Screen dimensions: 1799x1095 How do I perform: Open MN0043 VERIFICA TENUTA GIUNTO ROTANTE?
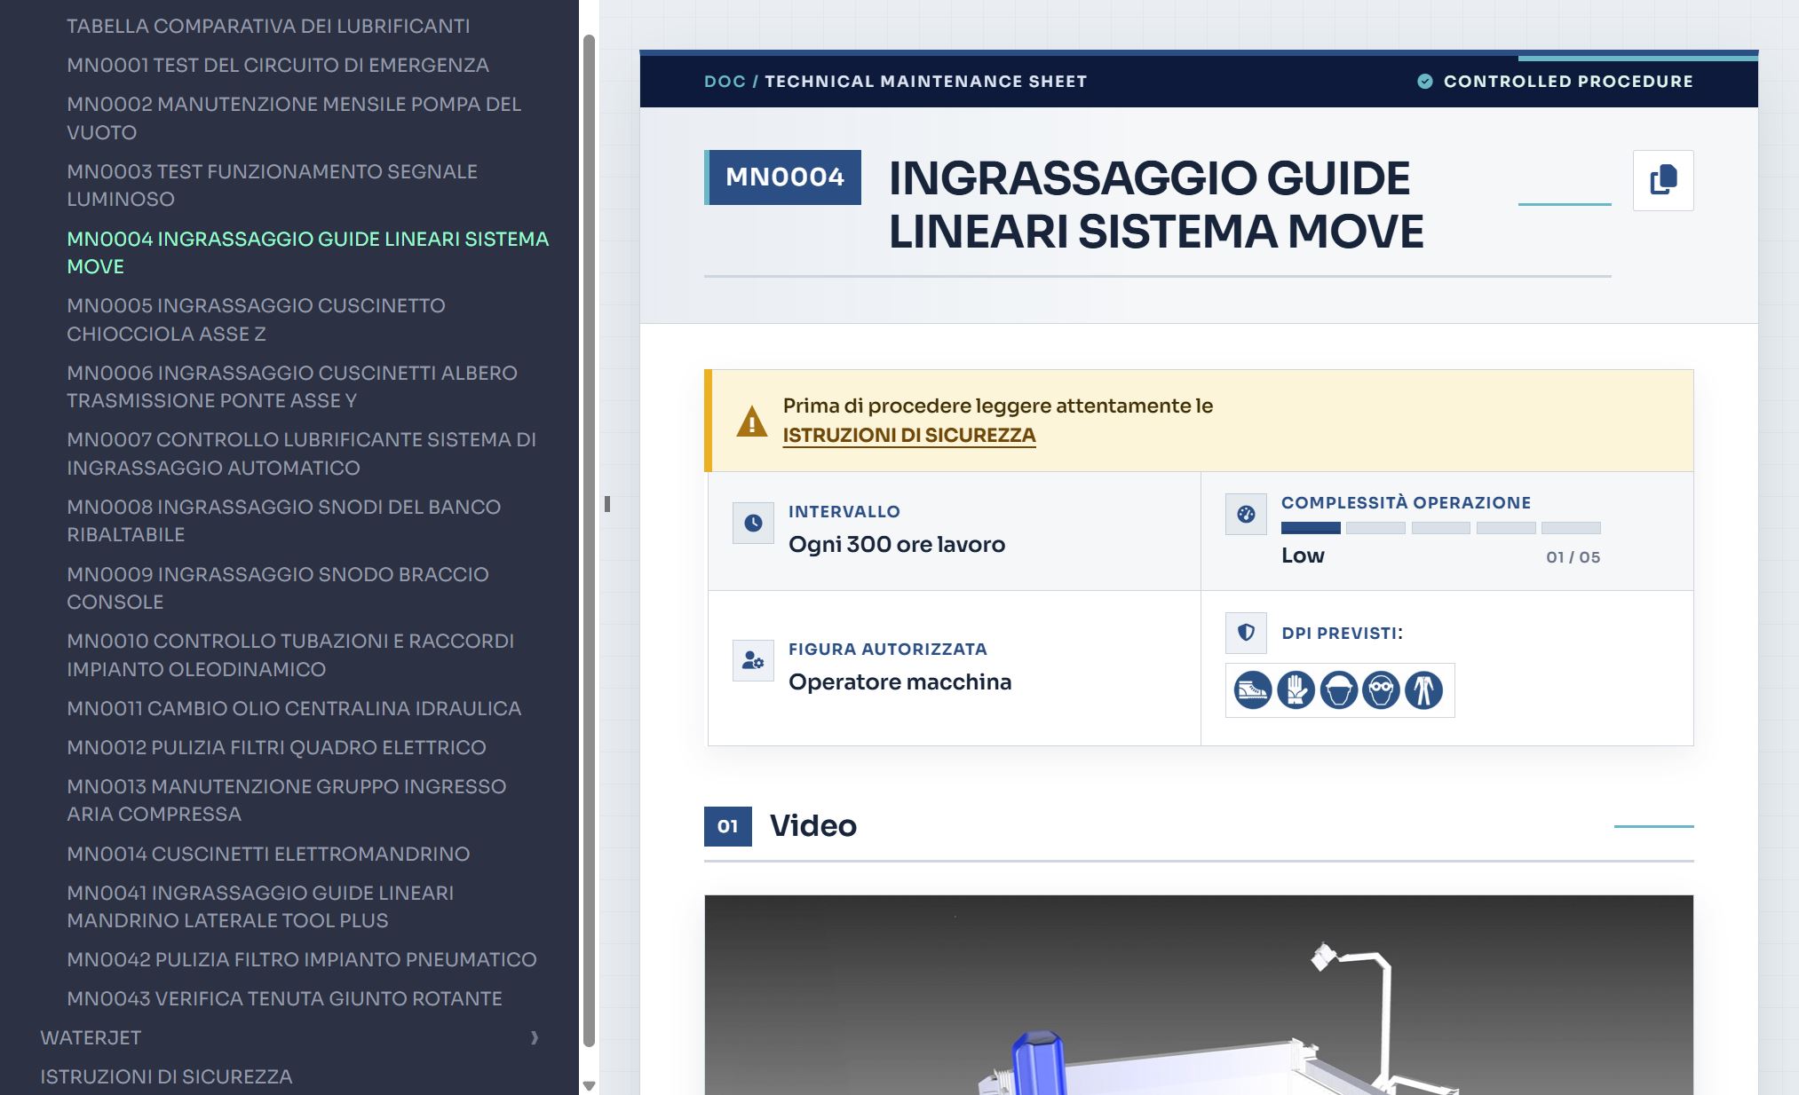(x=284, y=998)
